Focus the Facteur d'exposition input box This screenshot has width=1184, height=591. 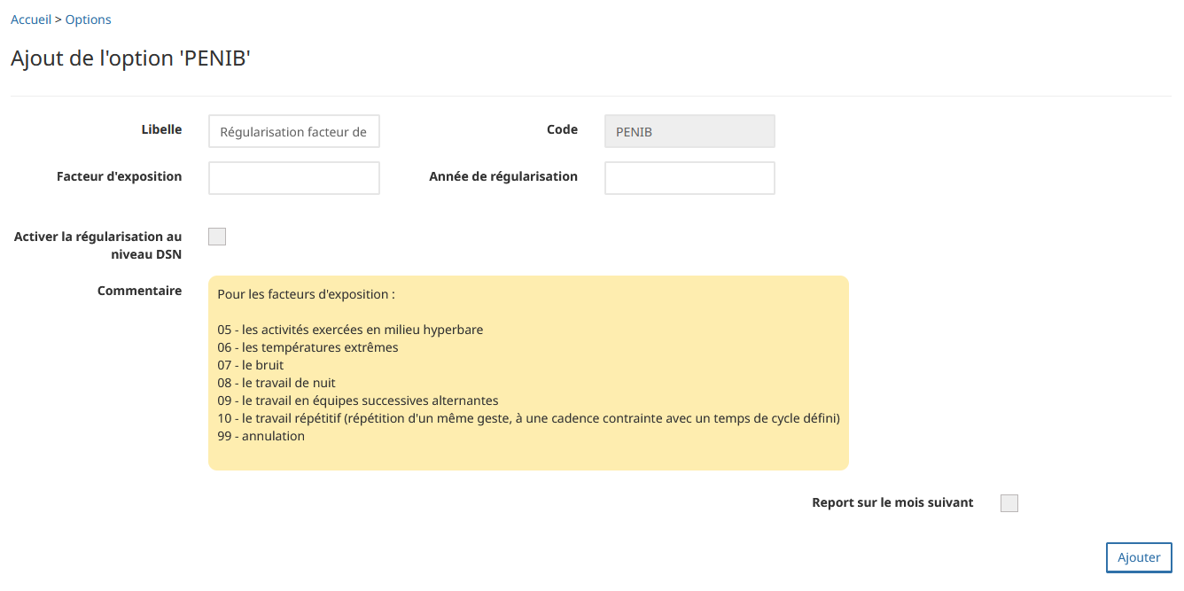pyautogui.click(x=294, y=177)
